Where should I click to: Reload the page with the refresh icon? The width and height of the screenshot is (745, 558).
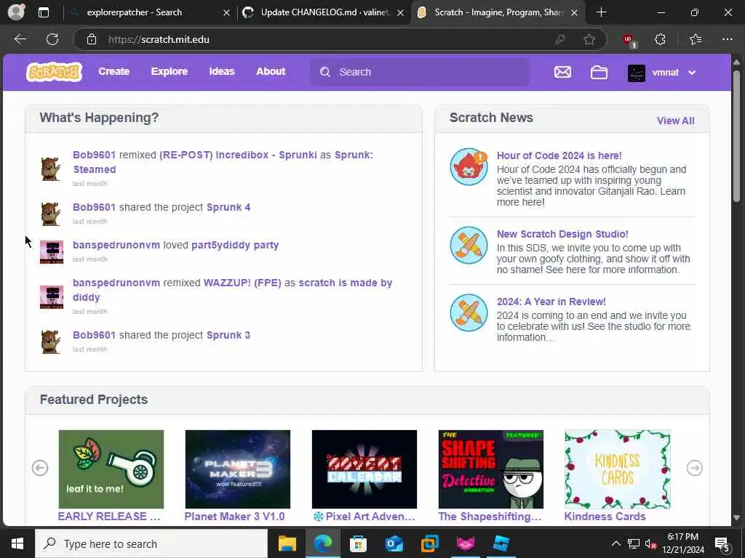[x=52, y=39]
